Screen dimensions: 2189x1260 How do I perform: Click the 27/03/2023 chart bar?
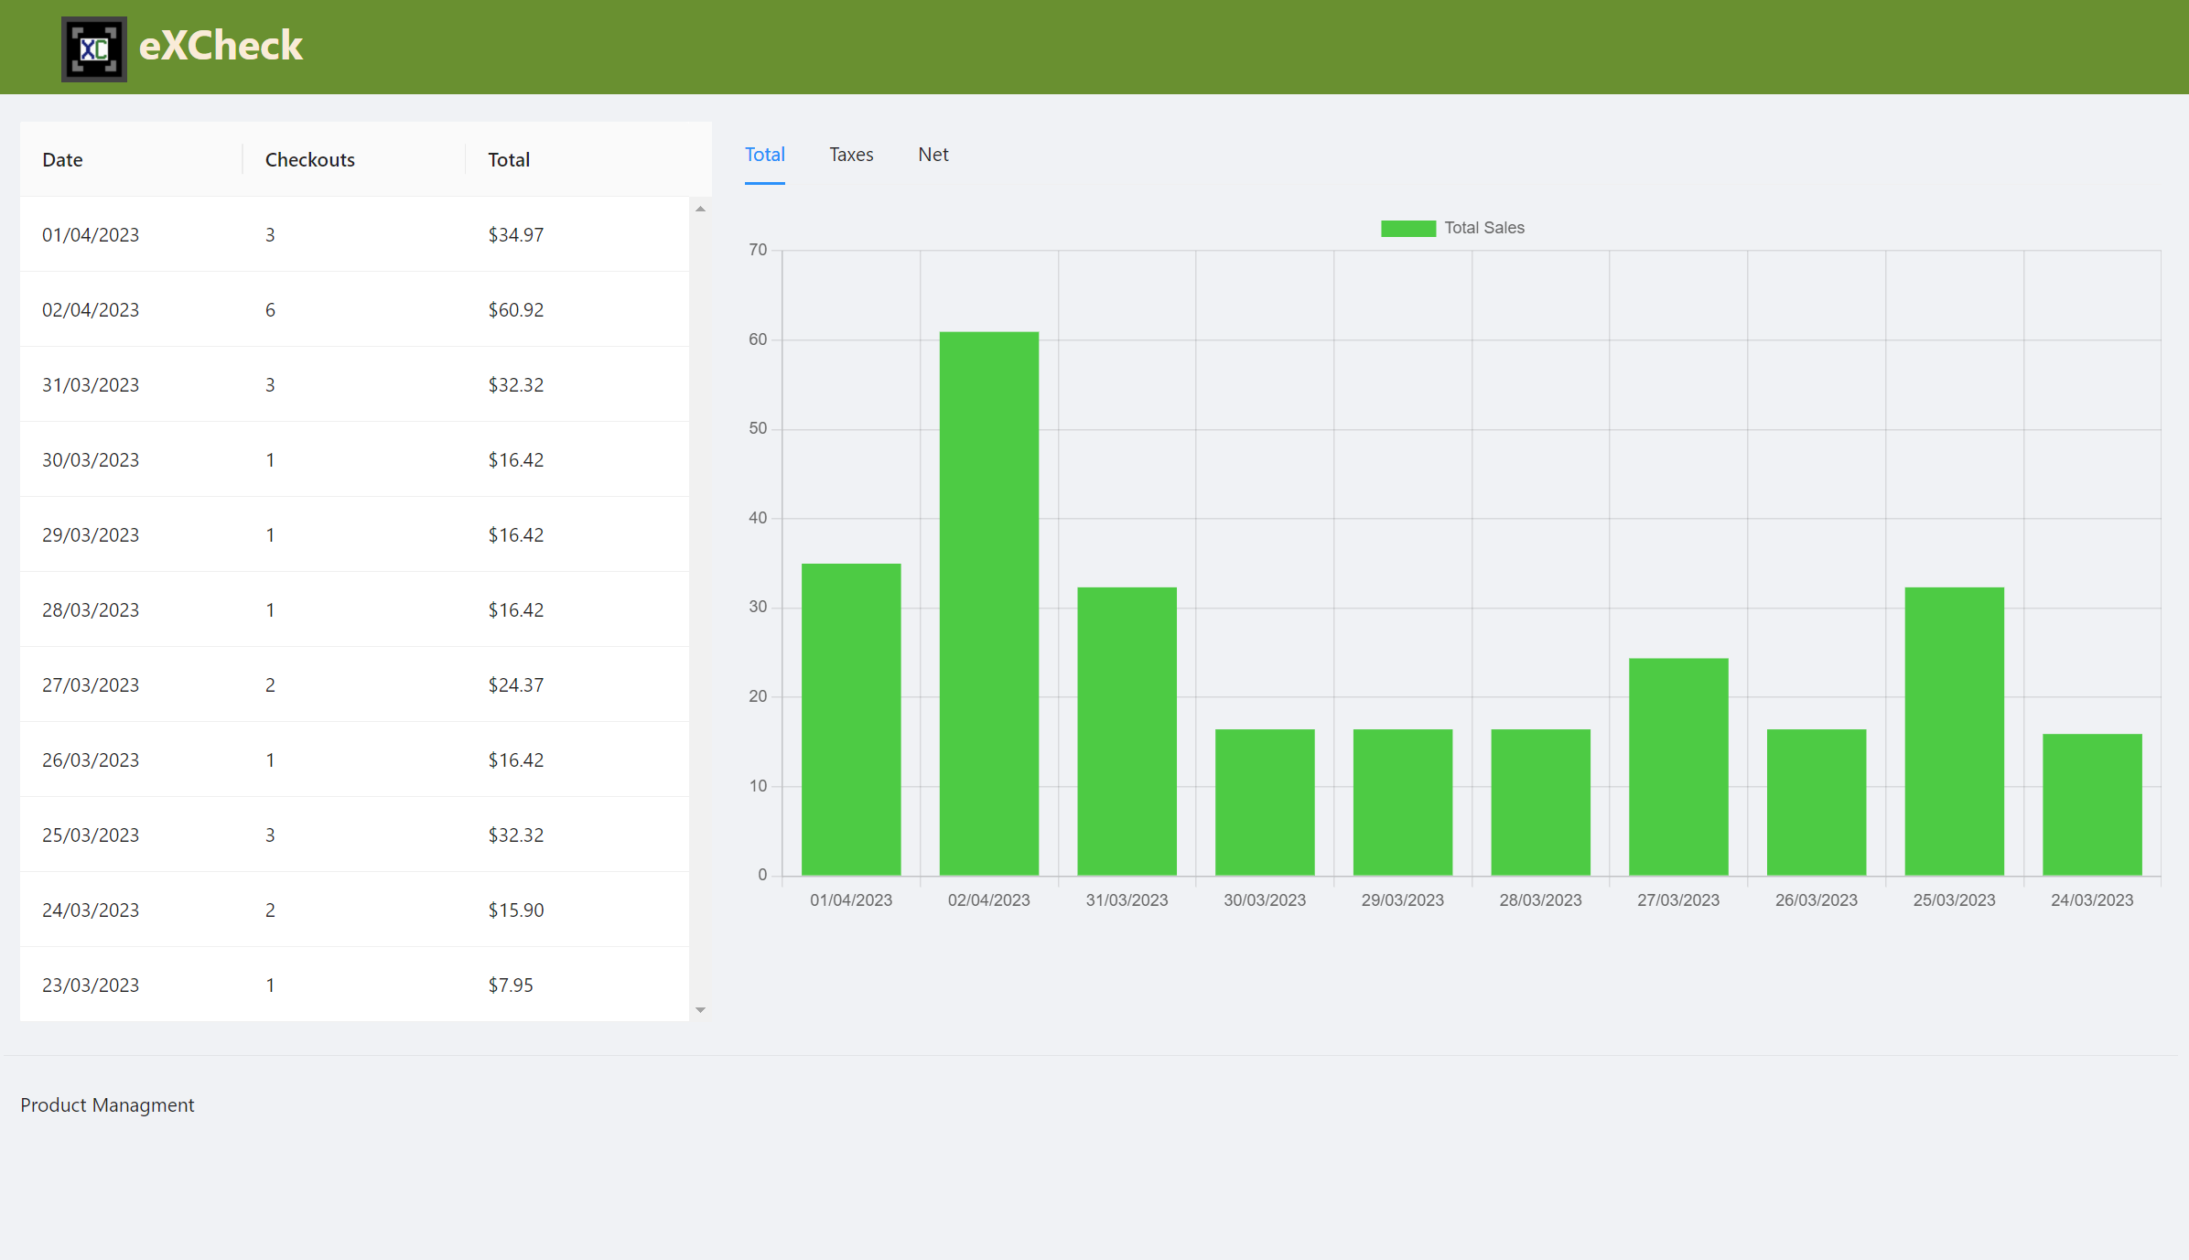[x=1677, y=767]
